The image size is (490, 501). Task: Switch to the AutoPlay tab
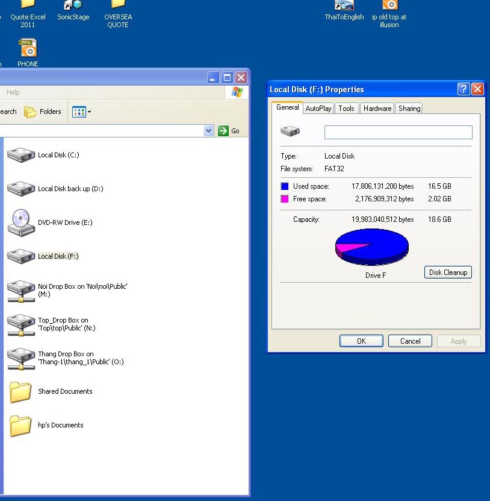pyautogui.click(x=318, y=109)
